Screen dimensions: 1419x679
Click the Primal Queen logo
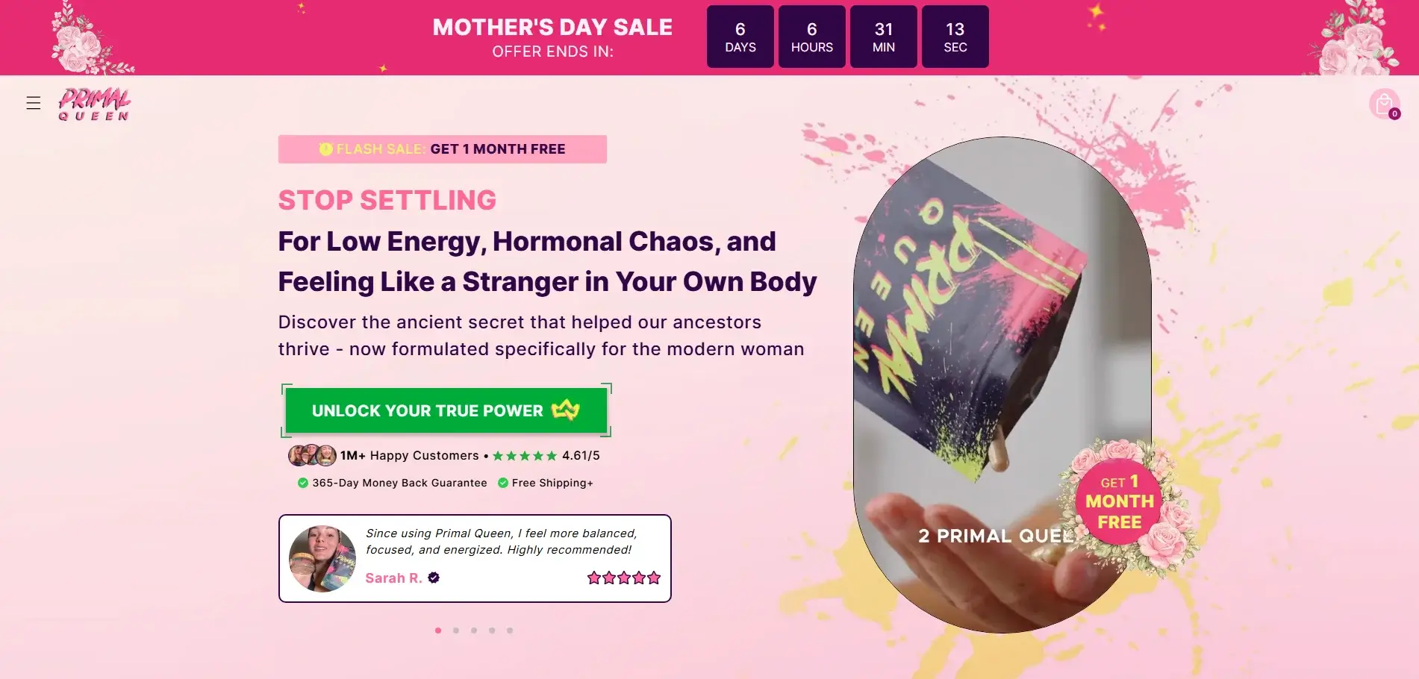[94, 104]
